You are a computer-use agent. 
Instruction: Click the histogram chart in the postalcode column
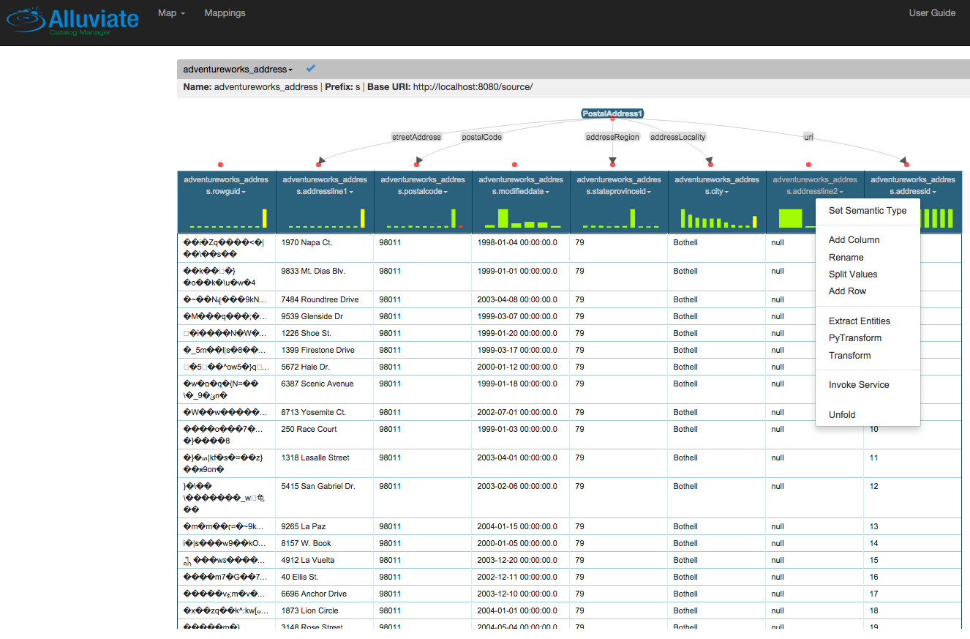click(x=424, y=218)
